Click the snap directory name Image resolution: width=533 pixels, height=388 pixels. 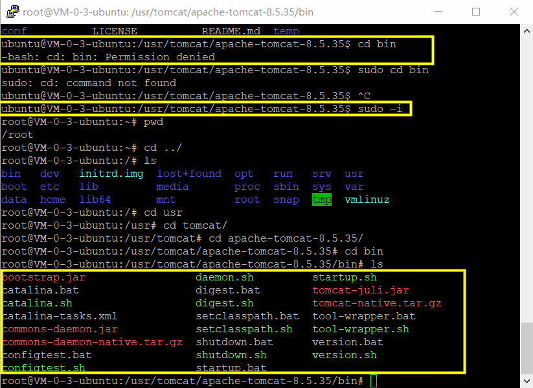[286, 200]
